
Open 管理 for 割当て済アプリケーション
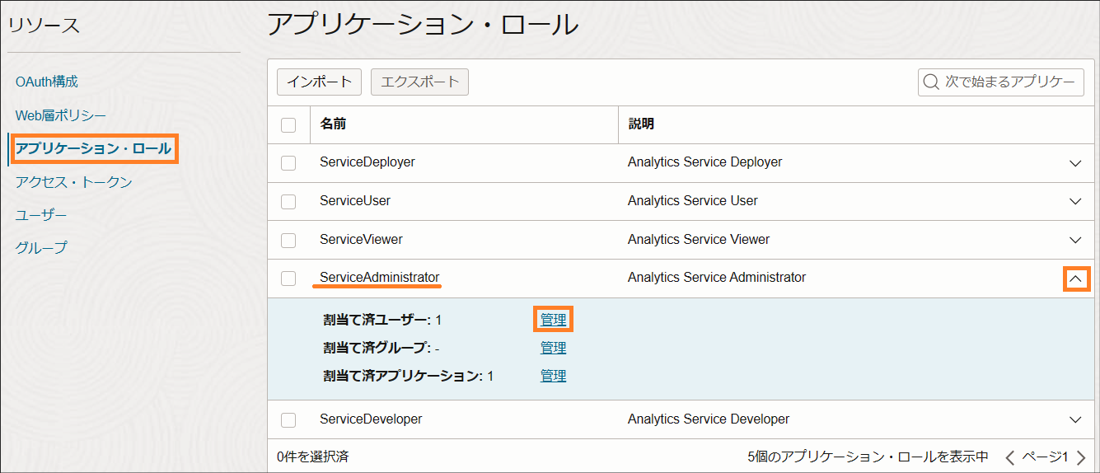point(554,376)
